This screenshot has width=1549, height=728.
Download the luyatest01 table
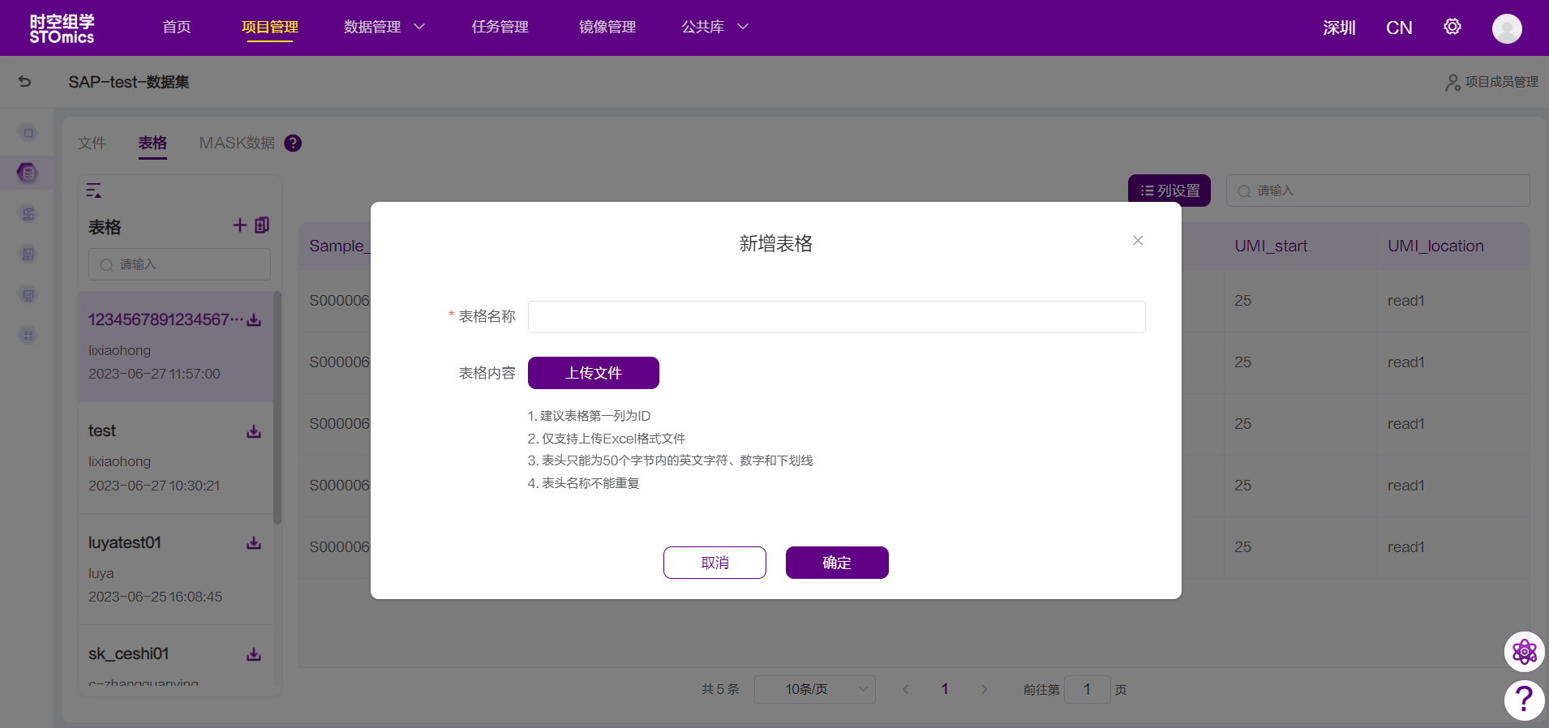click(254, 543)
